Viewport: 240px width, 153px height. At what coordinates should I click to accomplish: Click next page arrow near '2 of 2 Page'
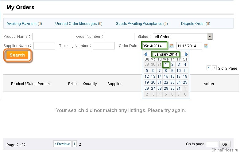click(214, 68)
